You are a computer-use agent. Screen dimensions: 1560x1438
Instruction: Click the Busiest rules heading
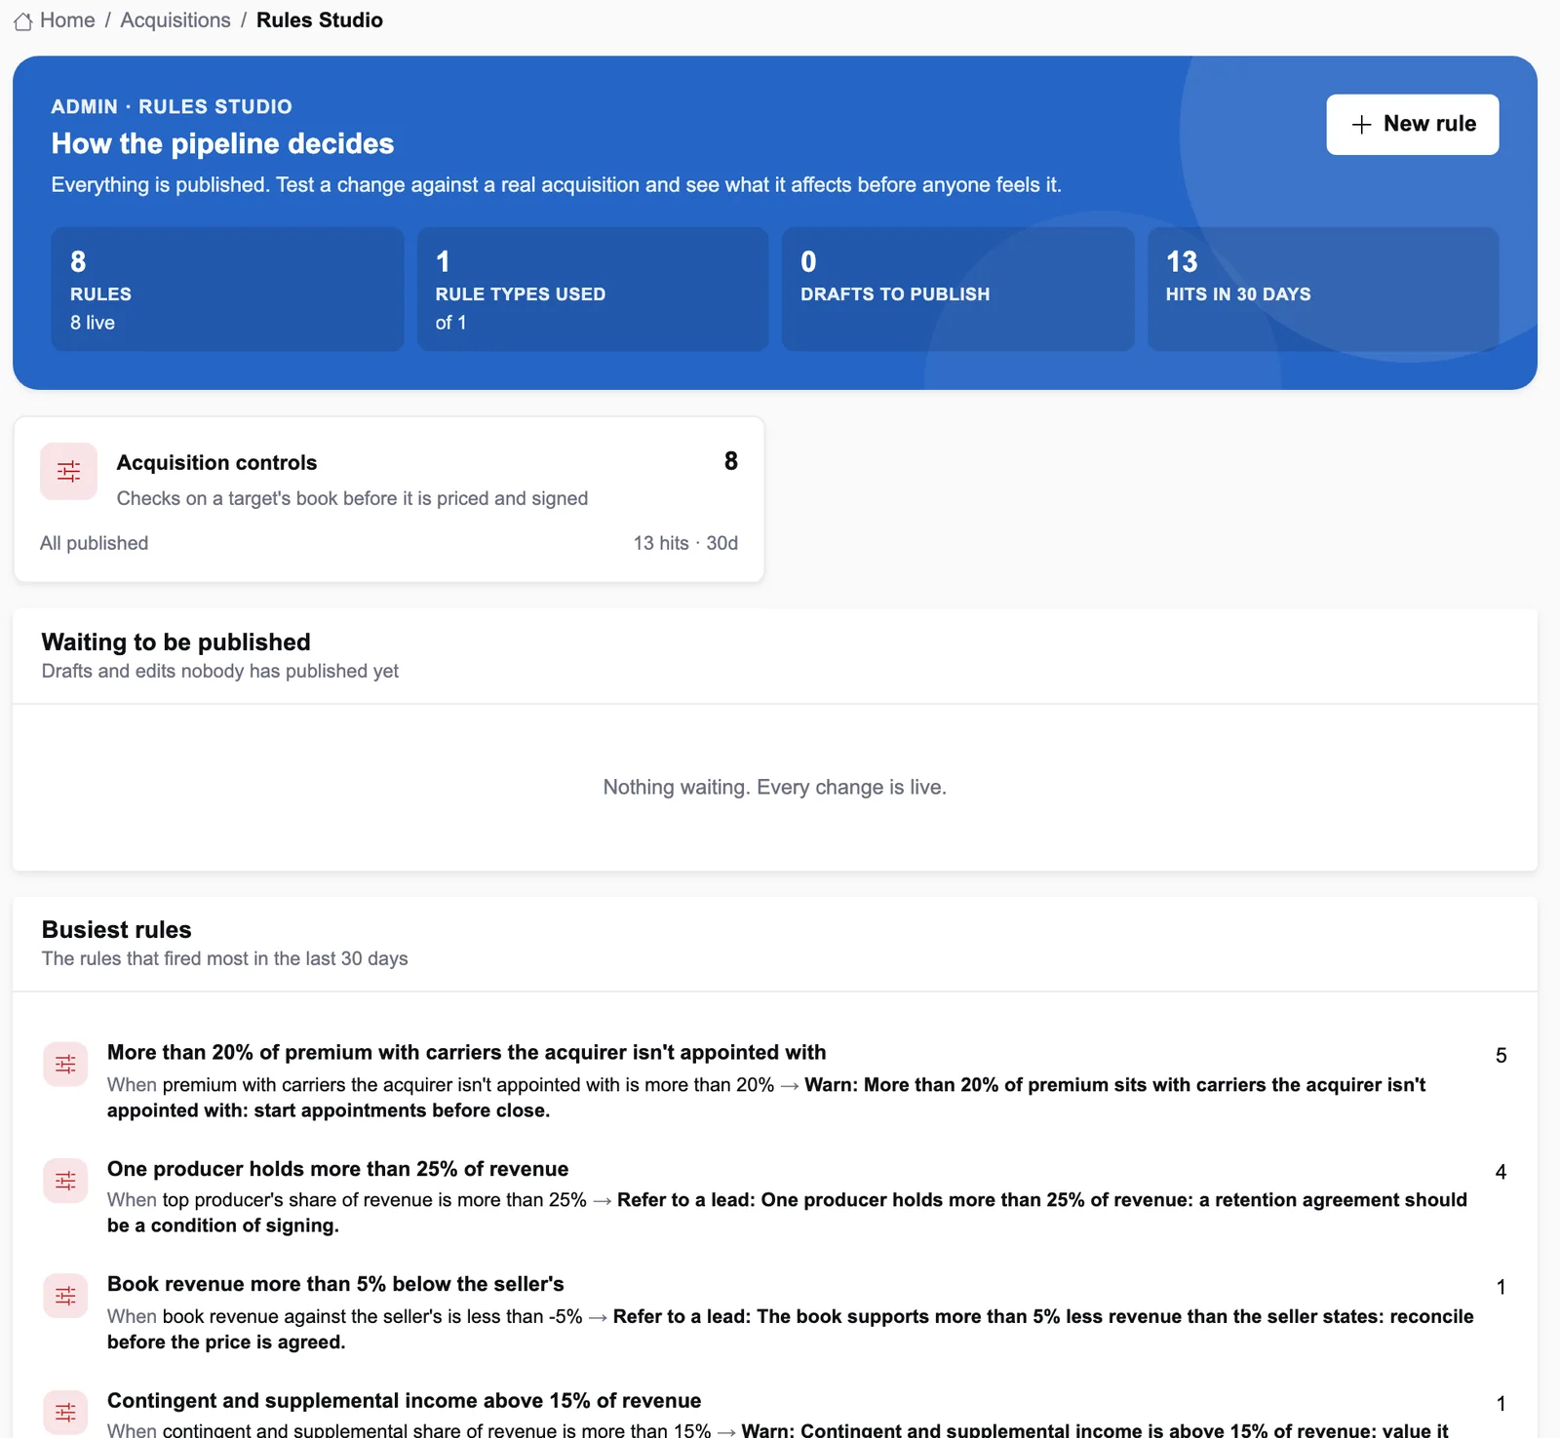(x=116, y=930)
